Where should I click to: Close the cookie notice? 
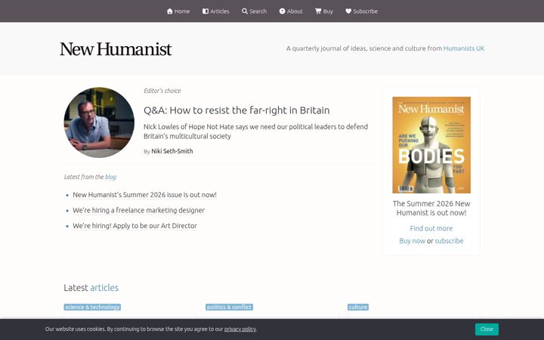click(487, 329)
